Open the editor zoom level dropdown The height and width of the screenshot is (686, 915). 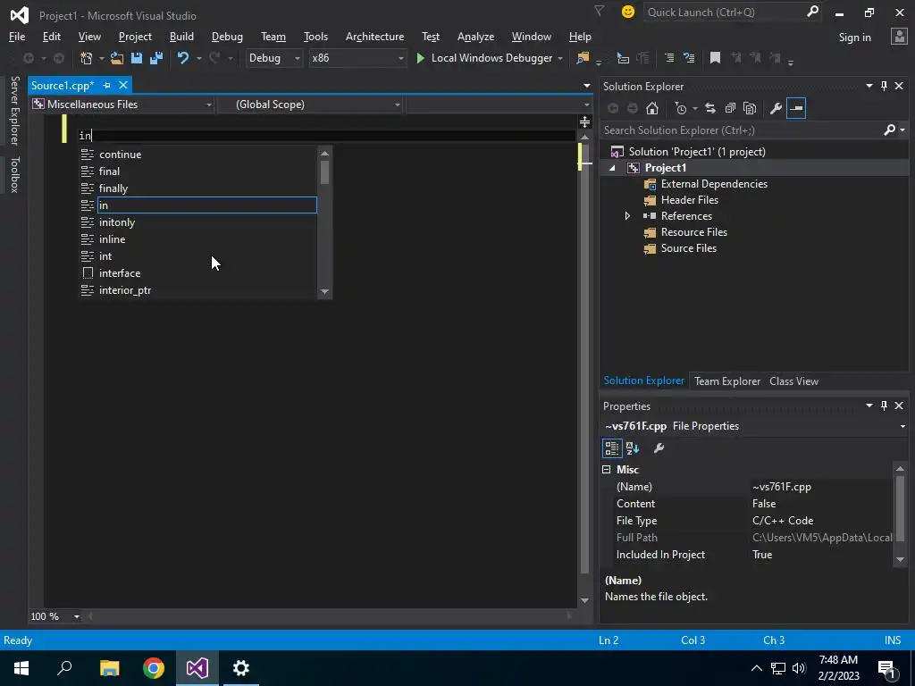coord(77,616)
